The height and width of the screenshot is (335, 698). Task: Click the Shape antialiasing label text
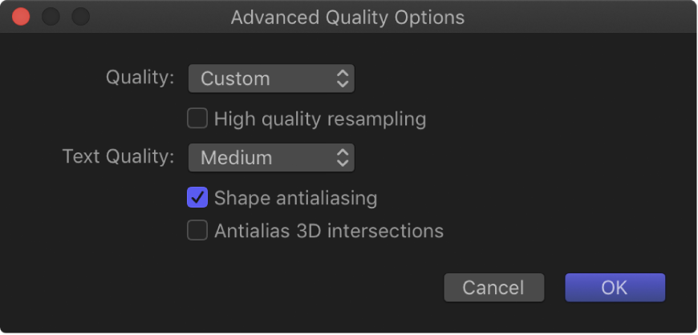point(295,197)
